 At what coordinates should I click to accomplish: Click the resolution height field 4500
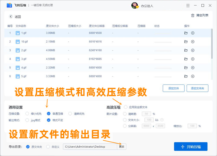160,126
